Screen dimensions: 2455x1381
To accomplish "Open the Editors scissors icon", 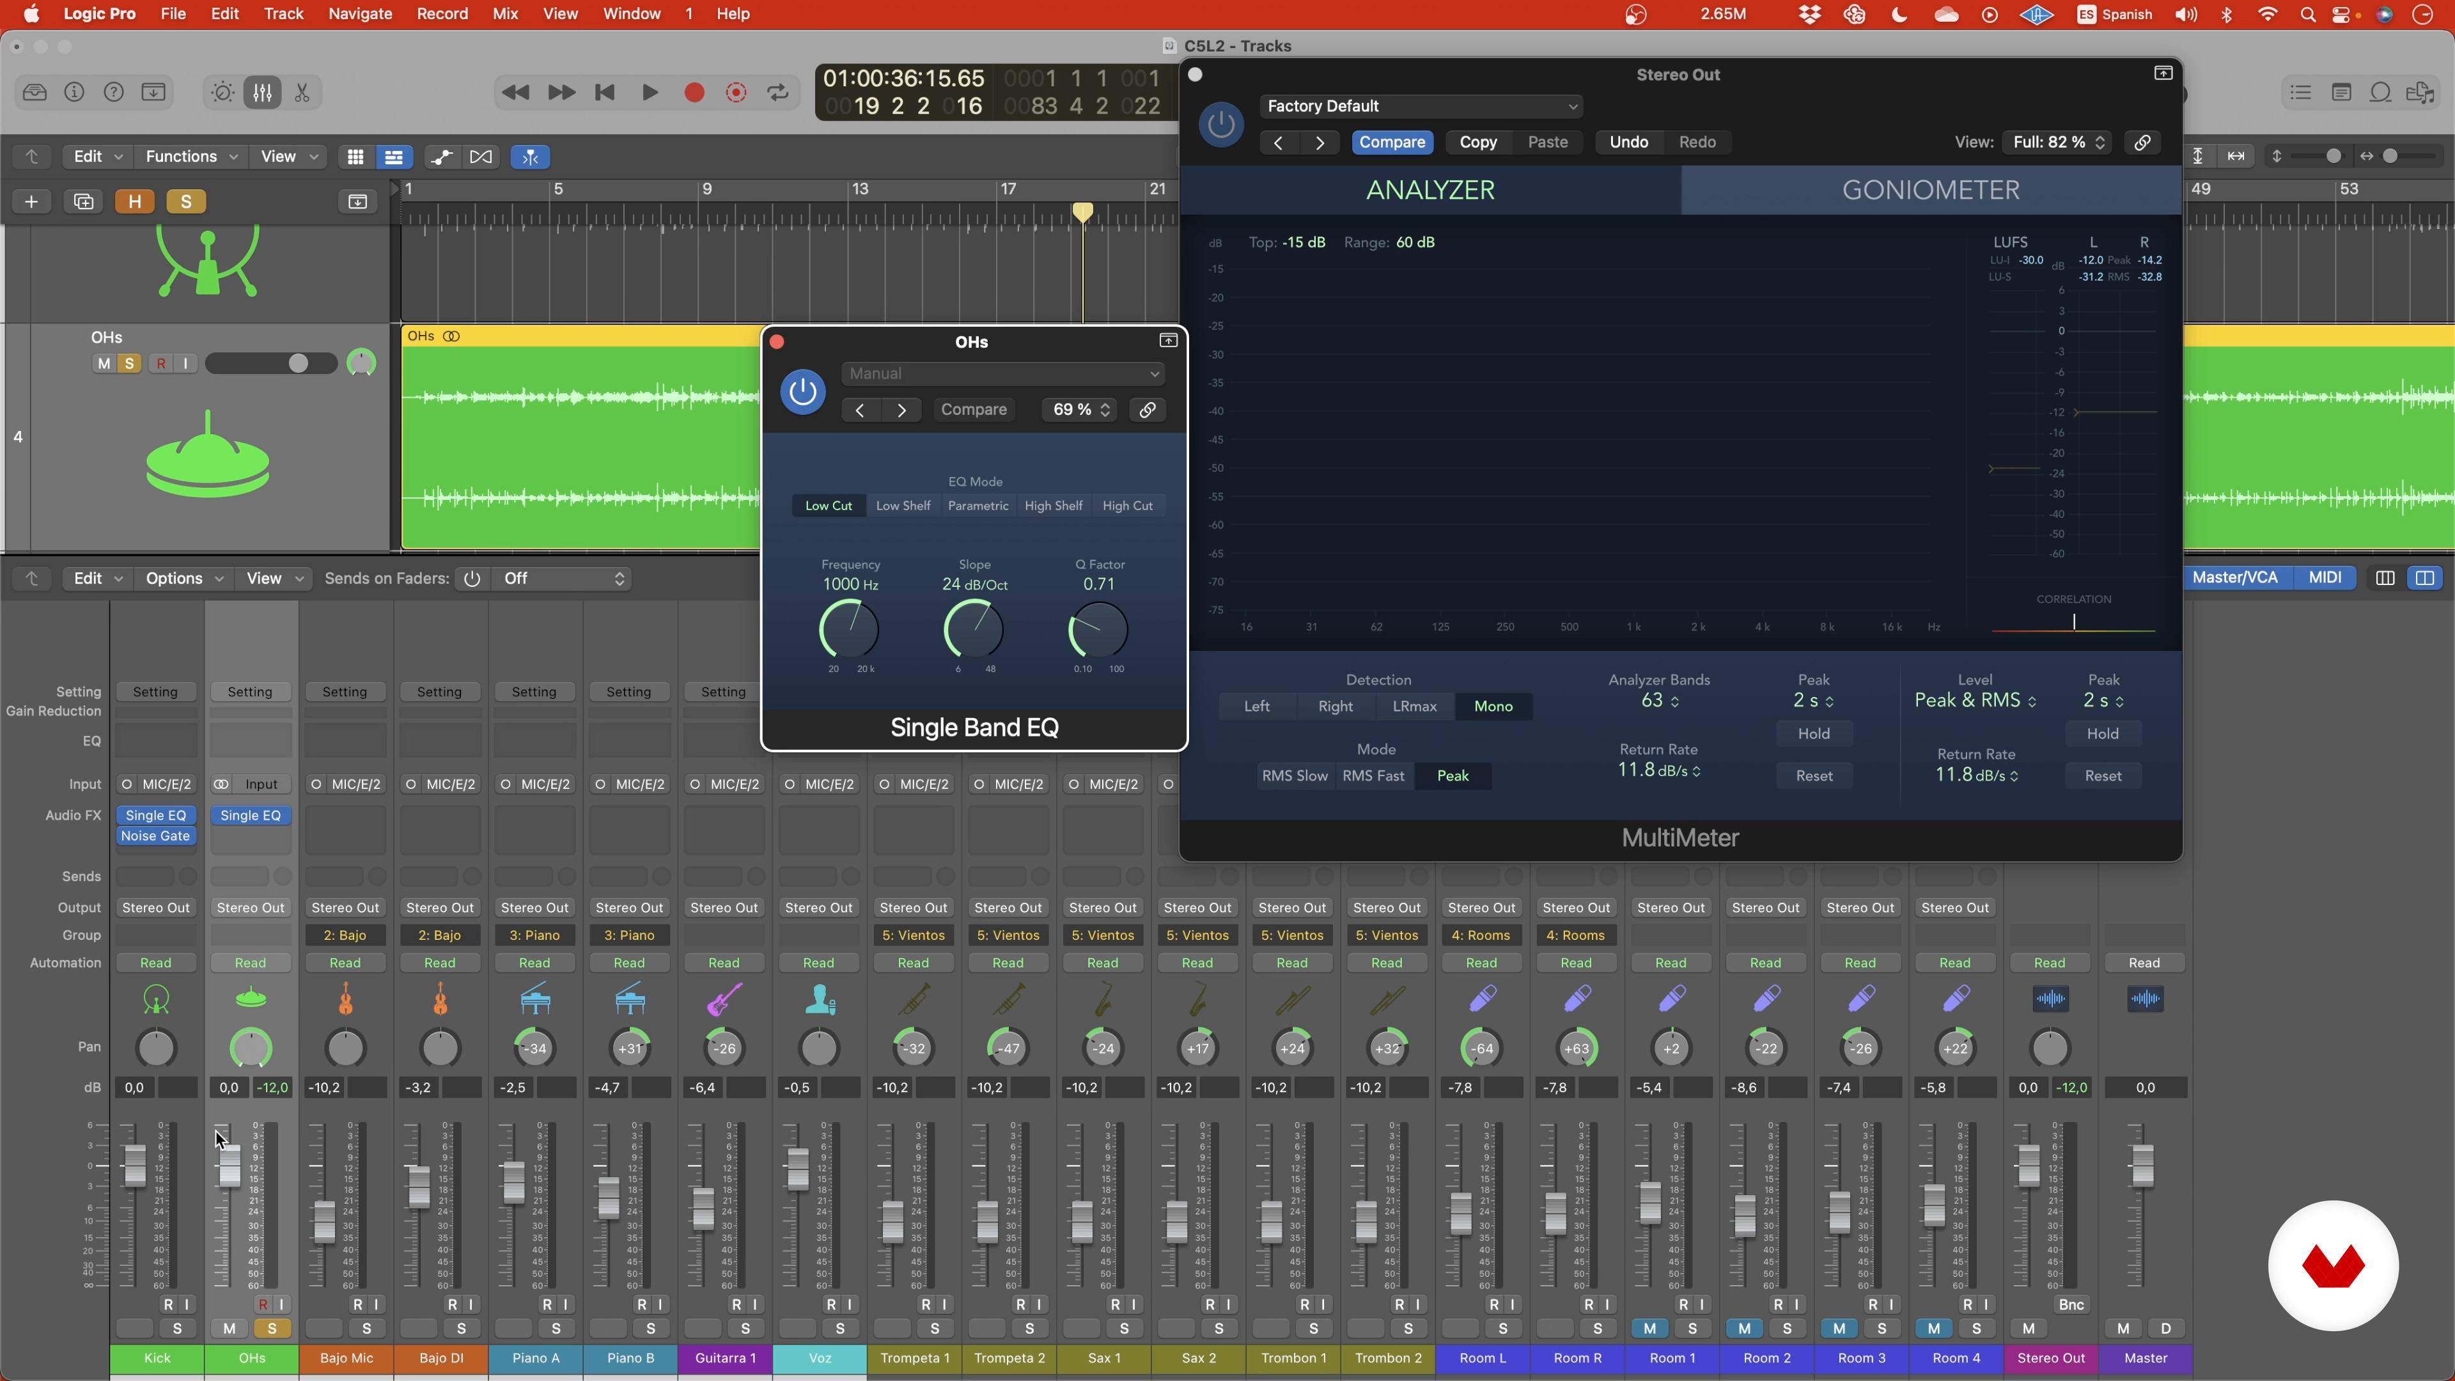I will click(302, 93).
